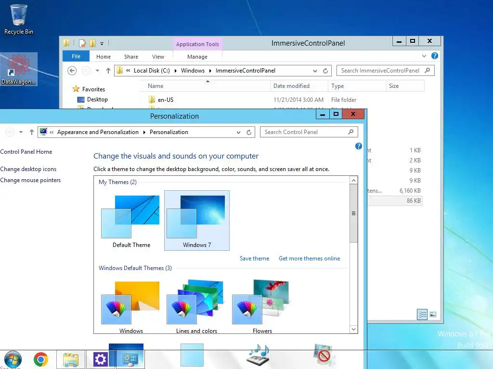Open the Recycle Bin desktop icon
The height and width of the screenshot is (369, 493).
(18, 19)
